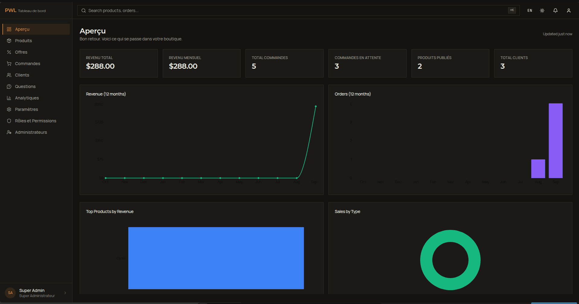Screen dimensions: 579x304
Task: Click the Analytiques bar-chart icon
Action: (9, 98)
